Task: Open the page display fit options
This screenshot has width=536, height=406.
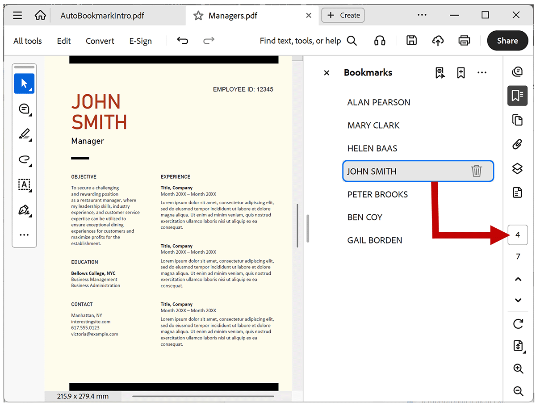Action: click(x=518, y=346)
